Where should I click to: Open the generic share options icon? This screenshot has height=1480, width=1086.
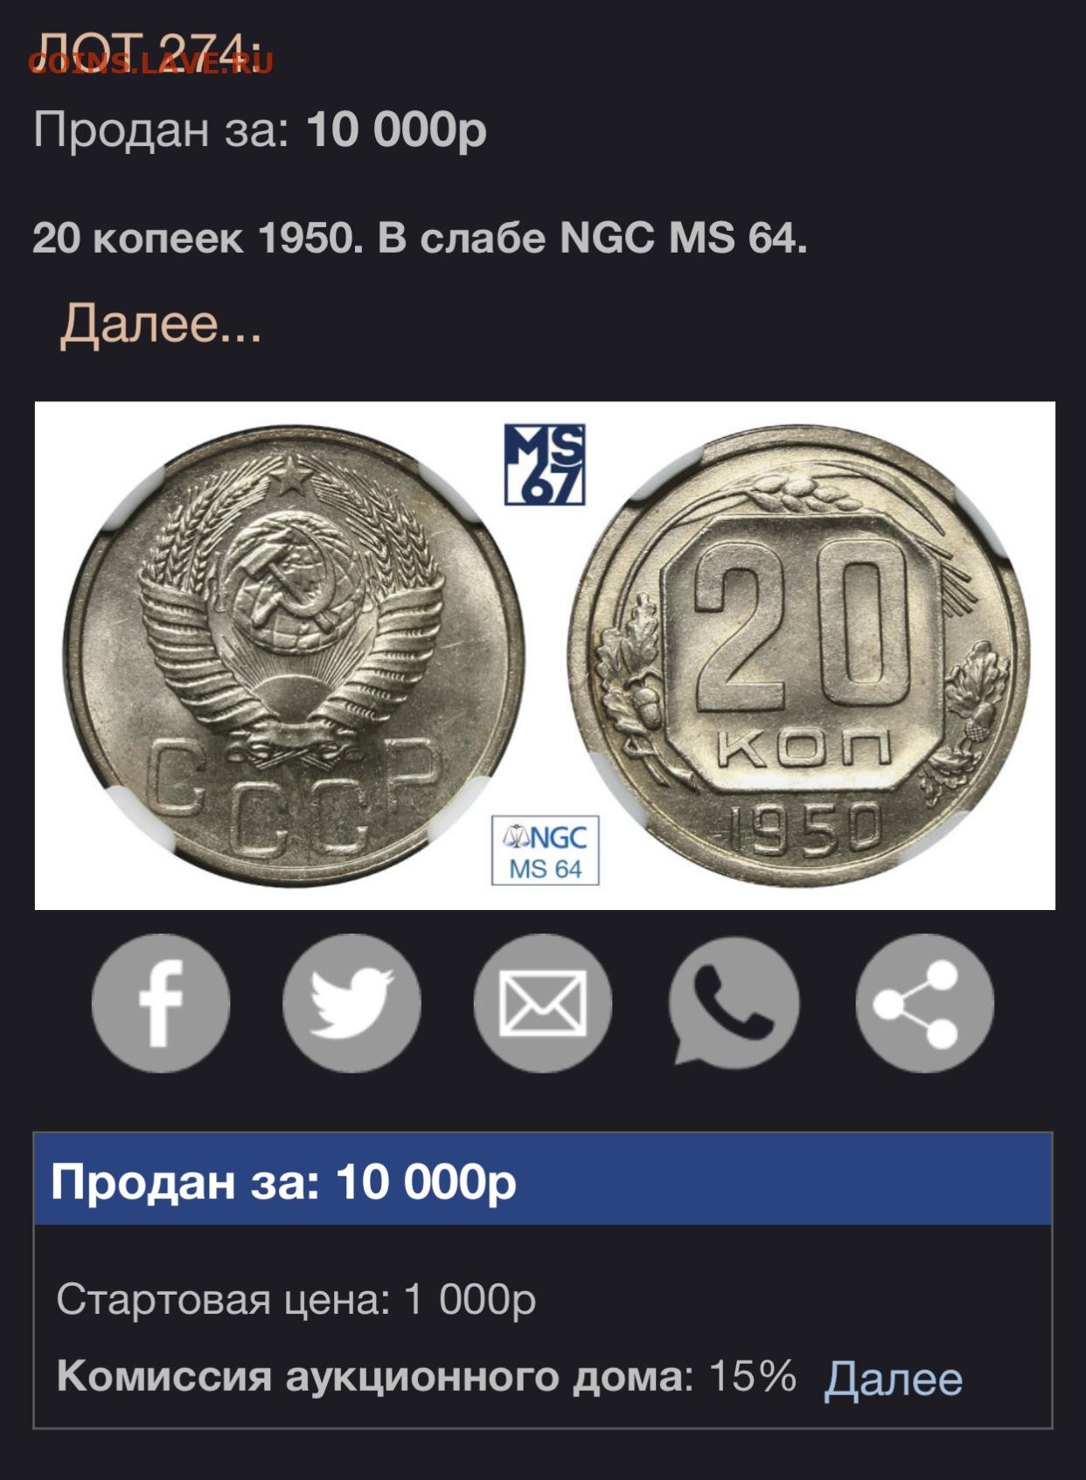[x=924, y=1003]
